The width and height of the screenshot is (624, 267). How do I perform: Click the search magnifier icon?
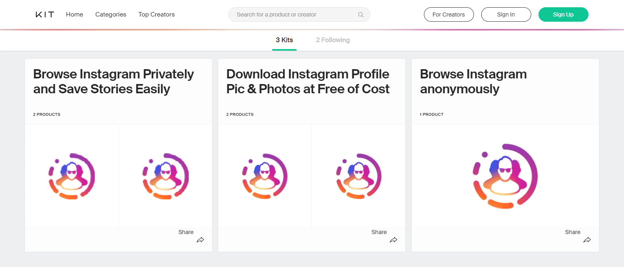pos(360,14)
